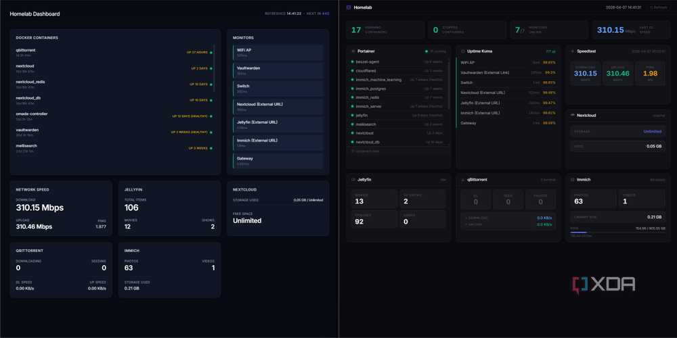Click Vaultwarden (External Link) row in Uptime Kuma

coord(508,72)
